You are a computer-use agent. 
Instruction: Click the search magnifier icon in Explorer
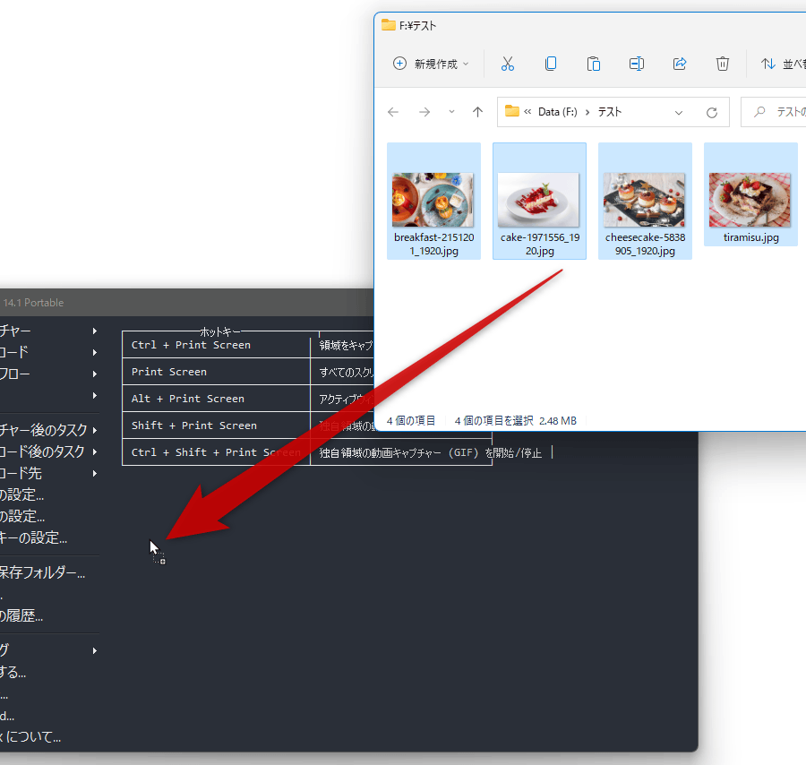[x=759, y=112]
